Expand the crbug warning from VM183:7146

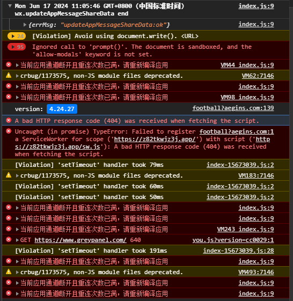coord(17,175)
